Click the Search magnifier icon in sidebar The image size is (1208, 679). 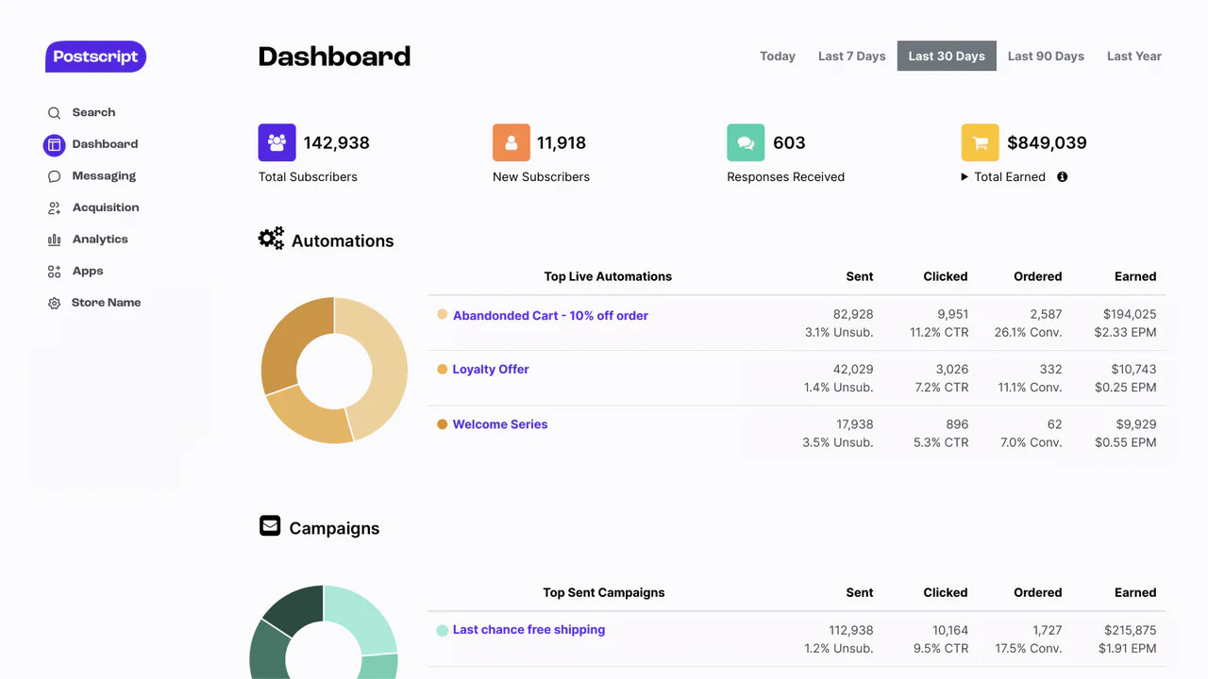click(54, 113)
